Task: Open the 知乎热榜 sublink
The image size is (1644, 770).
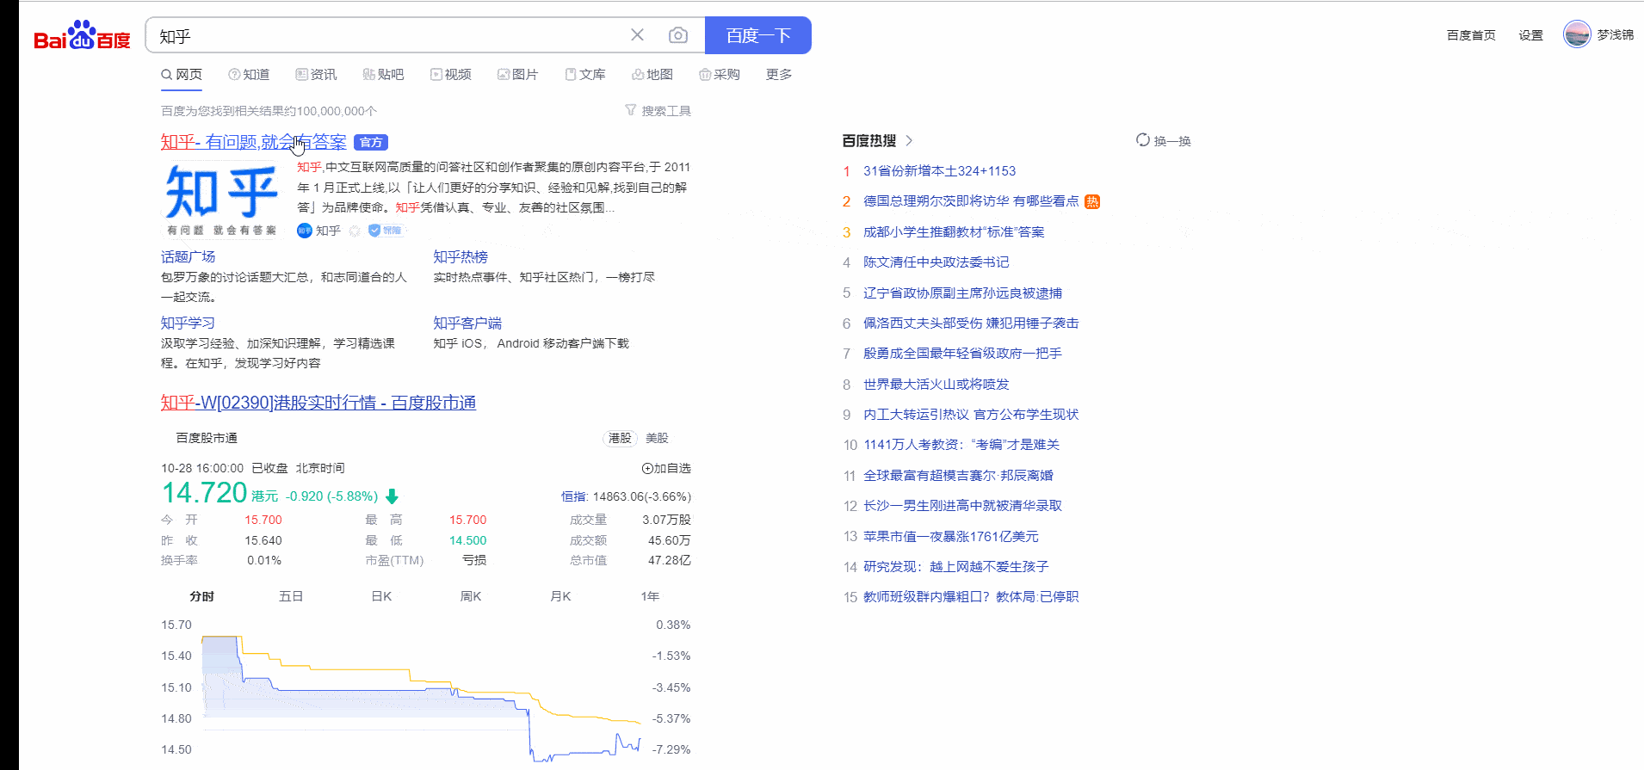Action: (x=460, y=257)
